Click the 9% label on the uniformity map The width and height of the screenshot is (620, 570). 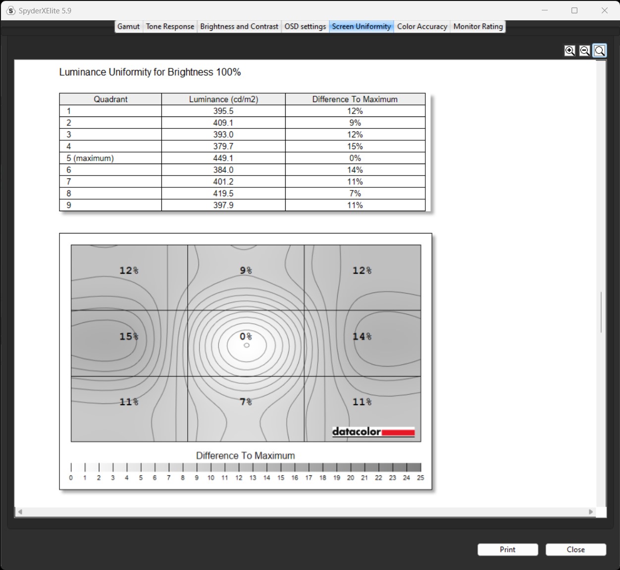[x=246, y=271]
